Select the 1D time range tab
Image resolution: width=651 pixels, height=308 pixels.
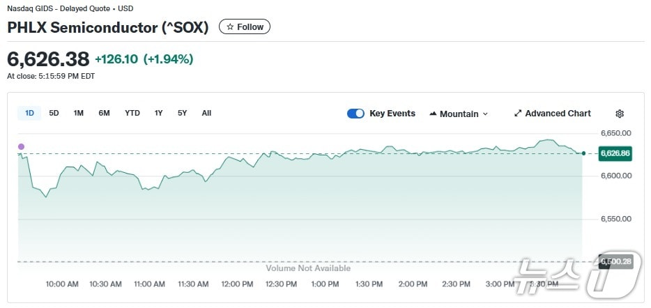[x=29, y=113]
